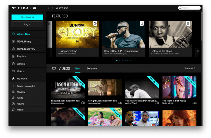The height and width of the screenshot is (138, 211).
Task: Click the Tracks music note icon
Action: click(x=13, y=110)
